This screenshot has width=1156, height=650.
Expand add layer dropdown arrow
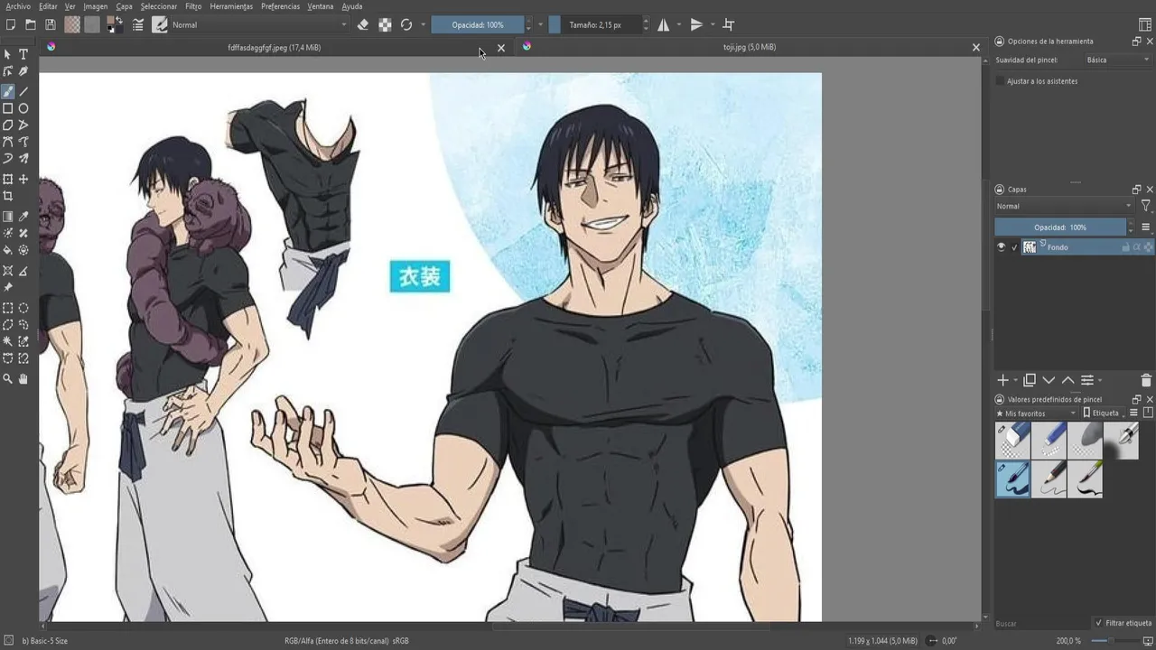[x=1015, y=381]
